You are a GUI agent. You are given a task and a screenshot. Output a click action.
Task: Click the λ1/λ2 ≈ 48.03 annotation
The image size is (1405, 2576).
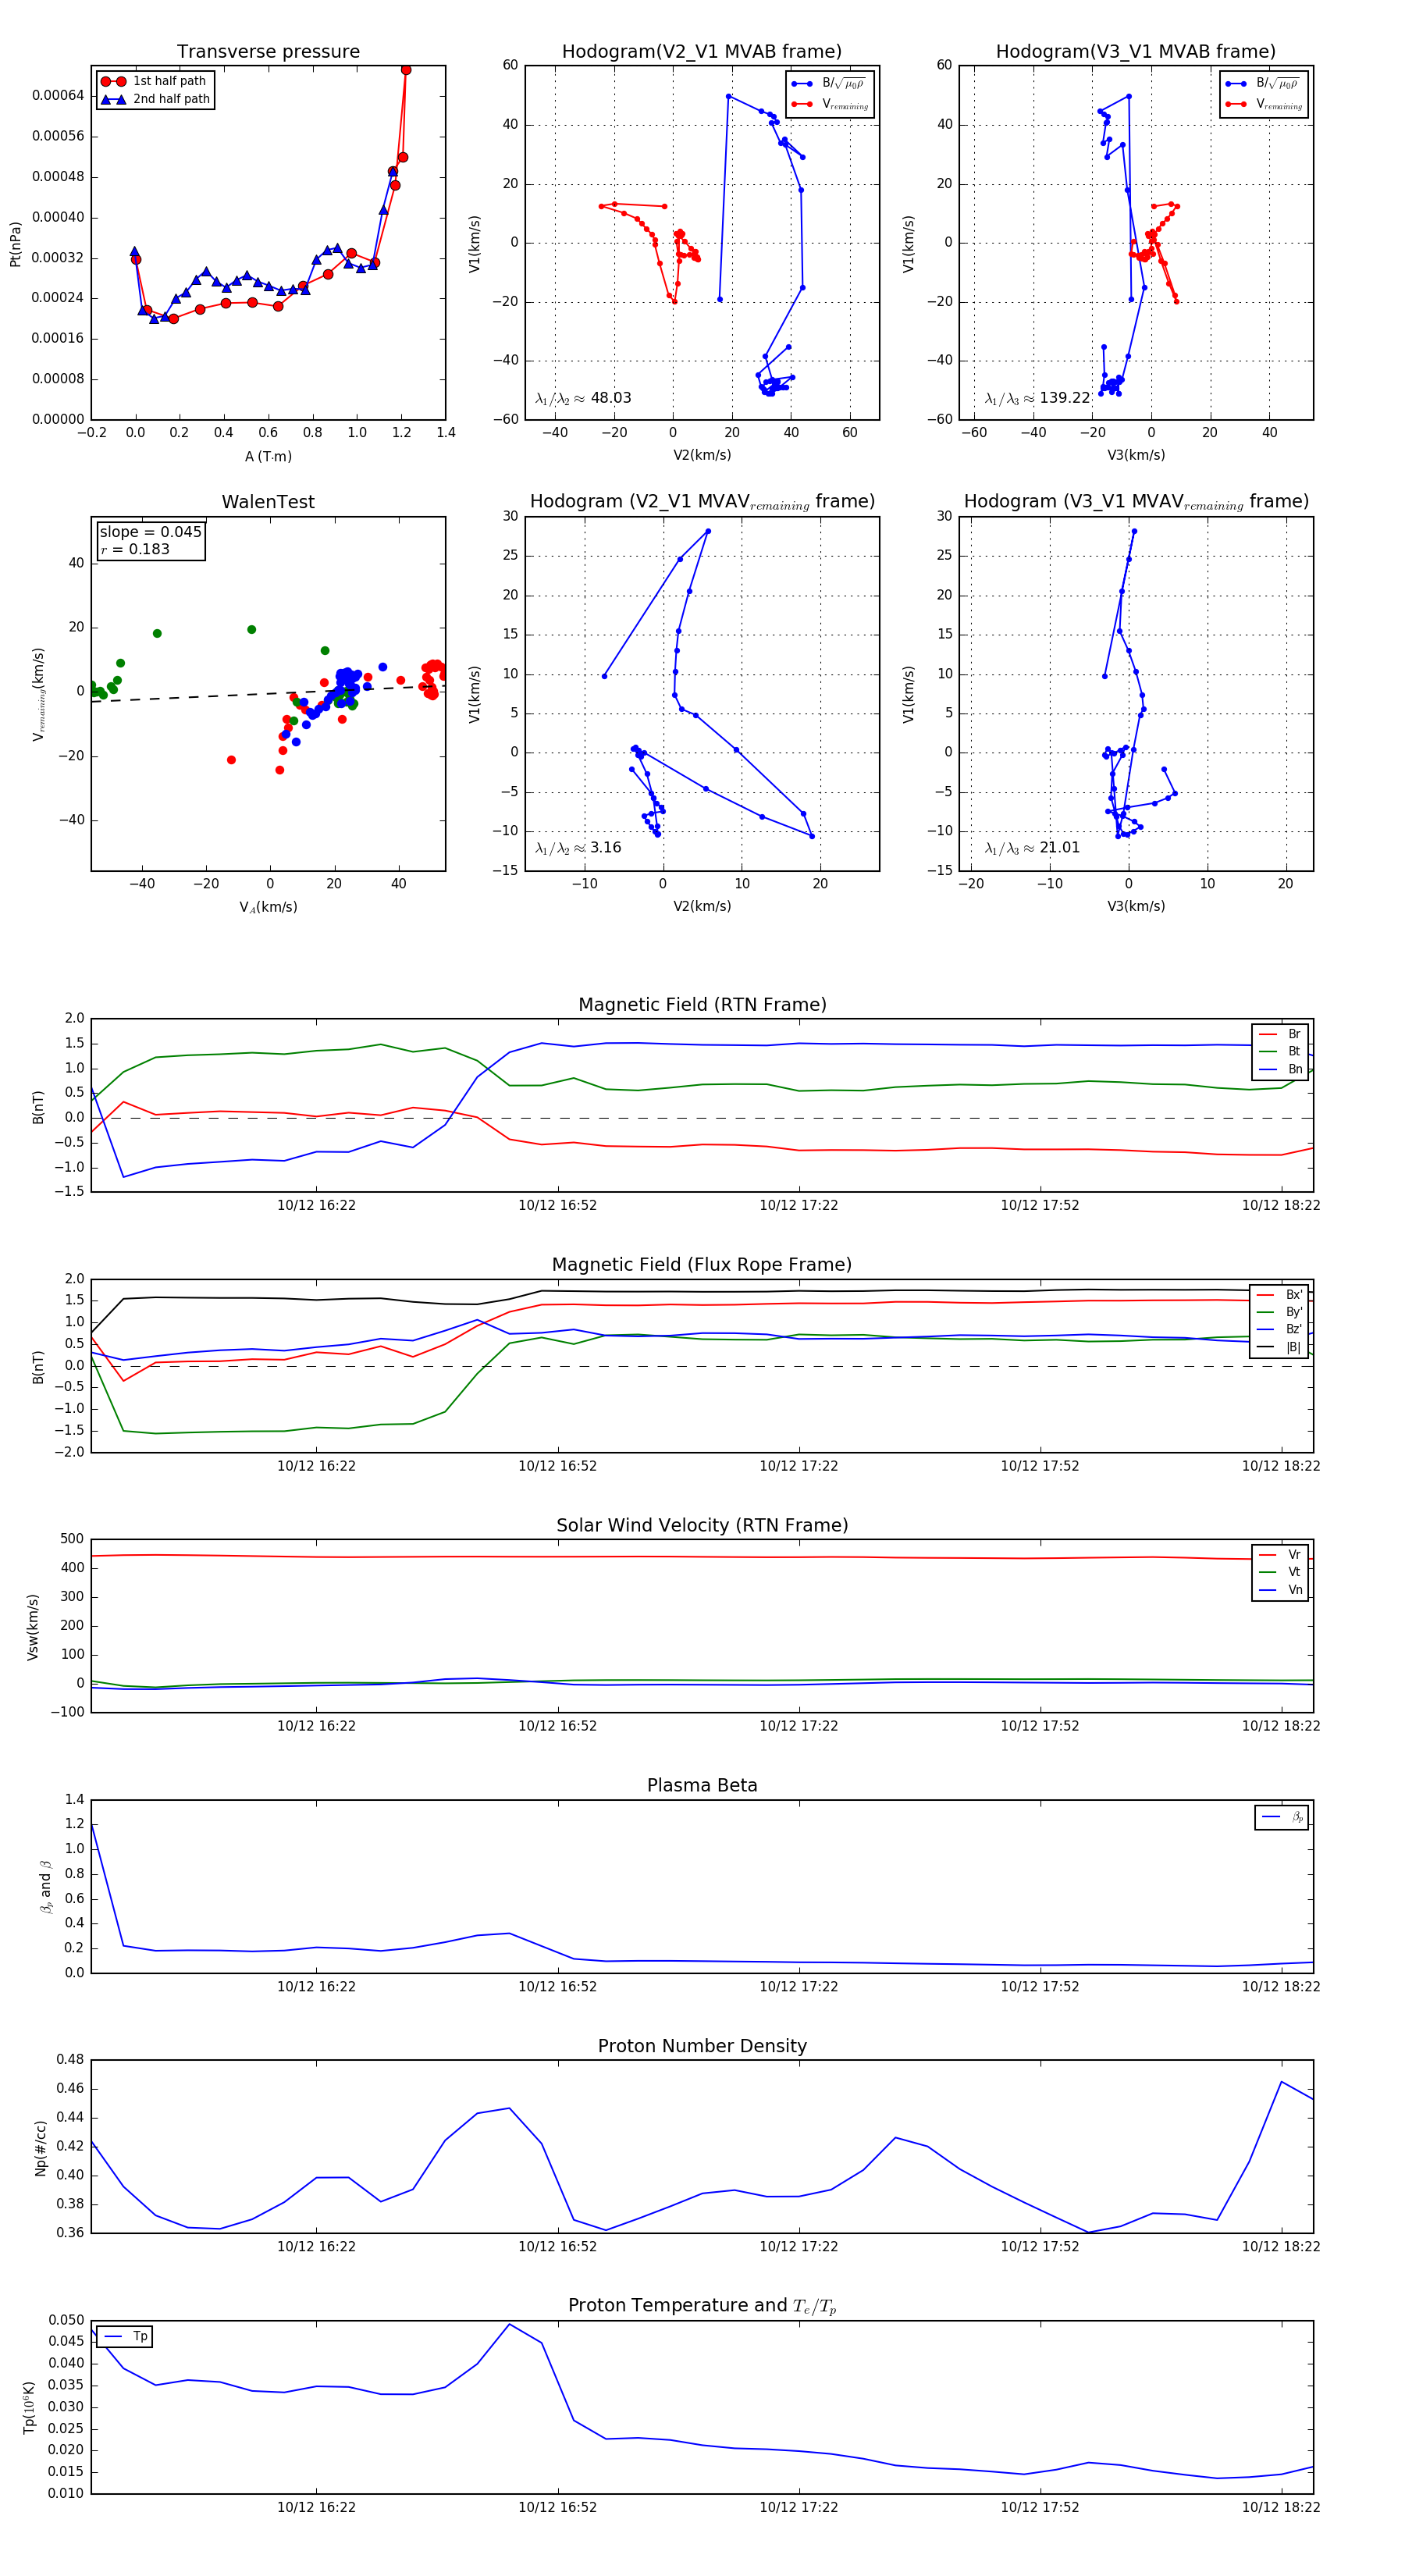[x=583, y=398]
